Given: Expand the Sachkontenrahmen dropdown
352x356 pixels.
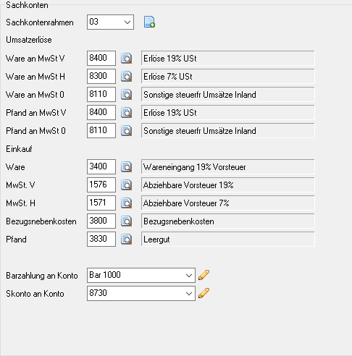Looking at the screenshot, I should [x=127, y=22].
